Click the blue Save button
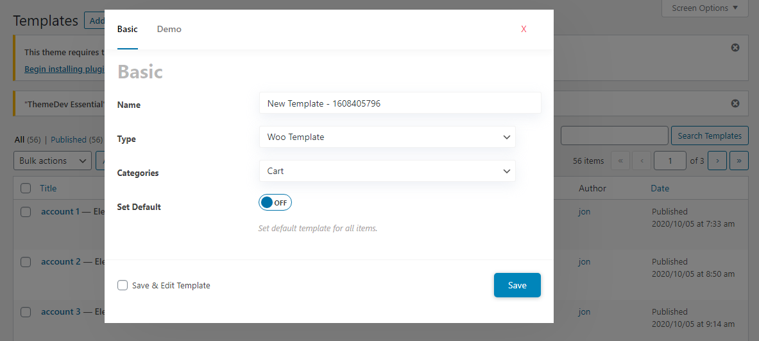 (517, 285)
